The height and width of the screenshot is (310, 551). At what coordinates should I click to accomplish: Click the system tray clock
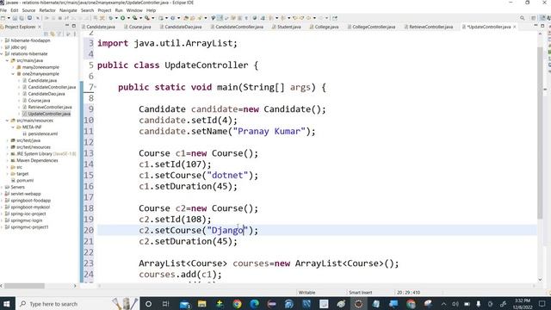pos(523,304)
